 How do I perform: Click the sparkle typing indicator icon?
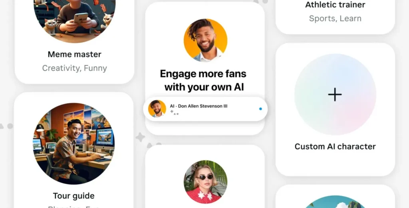pyautogui.click(x=174, y=113)
